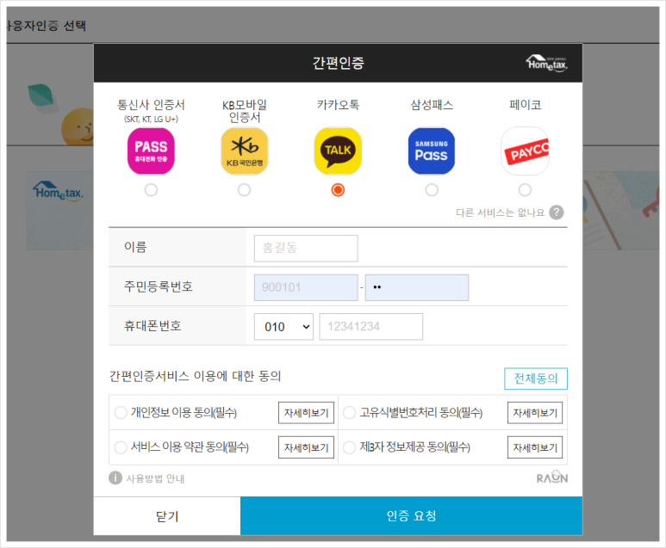Click the 삼성패스 label
This screenshot has height=548, width=666.
432,104
